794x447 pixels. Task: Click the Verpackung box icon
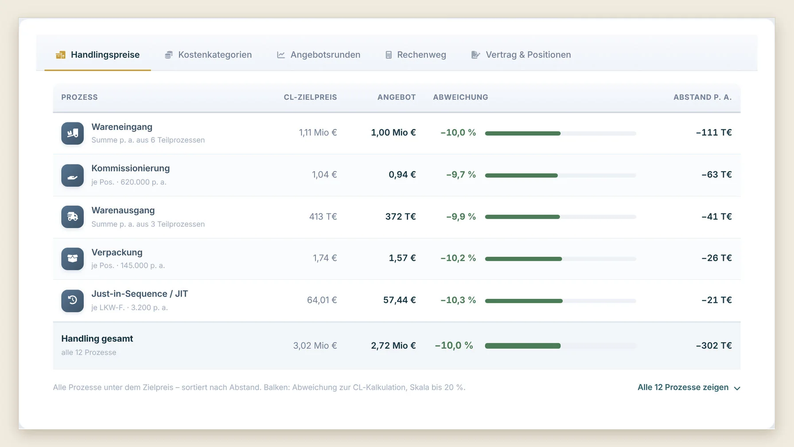coord(72,259)
